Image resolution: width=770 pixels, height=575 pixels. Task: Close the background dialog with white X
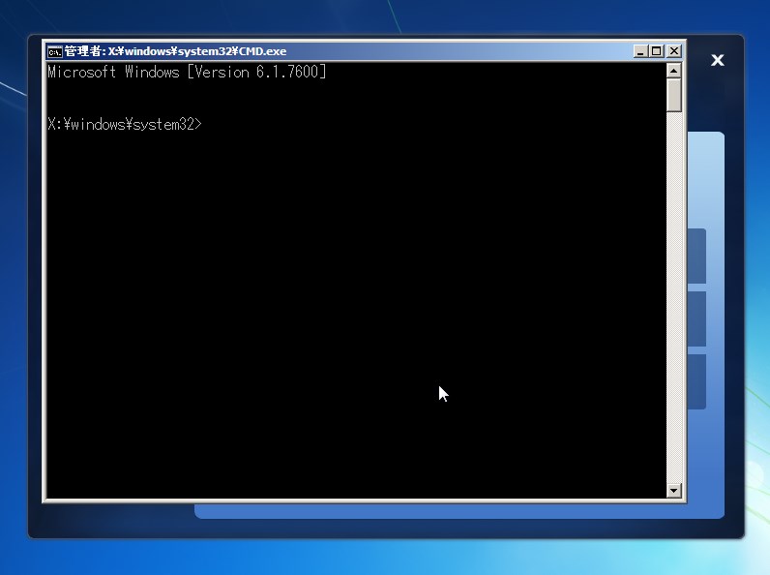[x=718, y=60]
